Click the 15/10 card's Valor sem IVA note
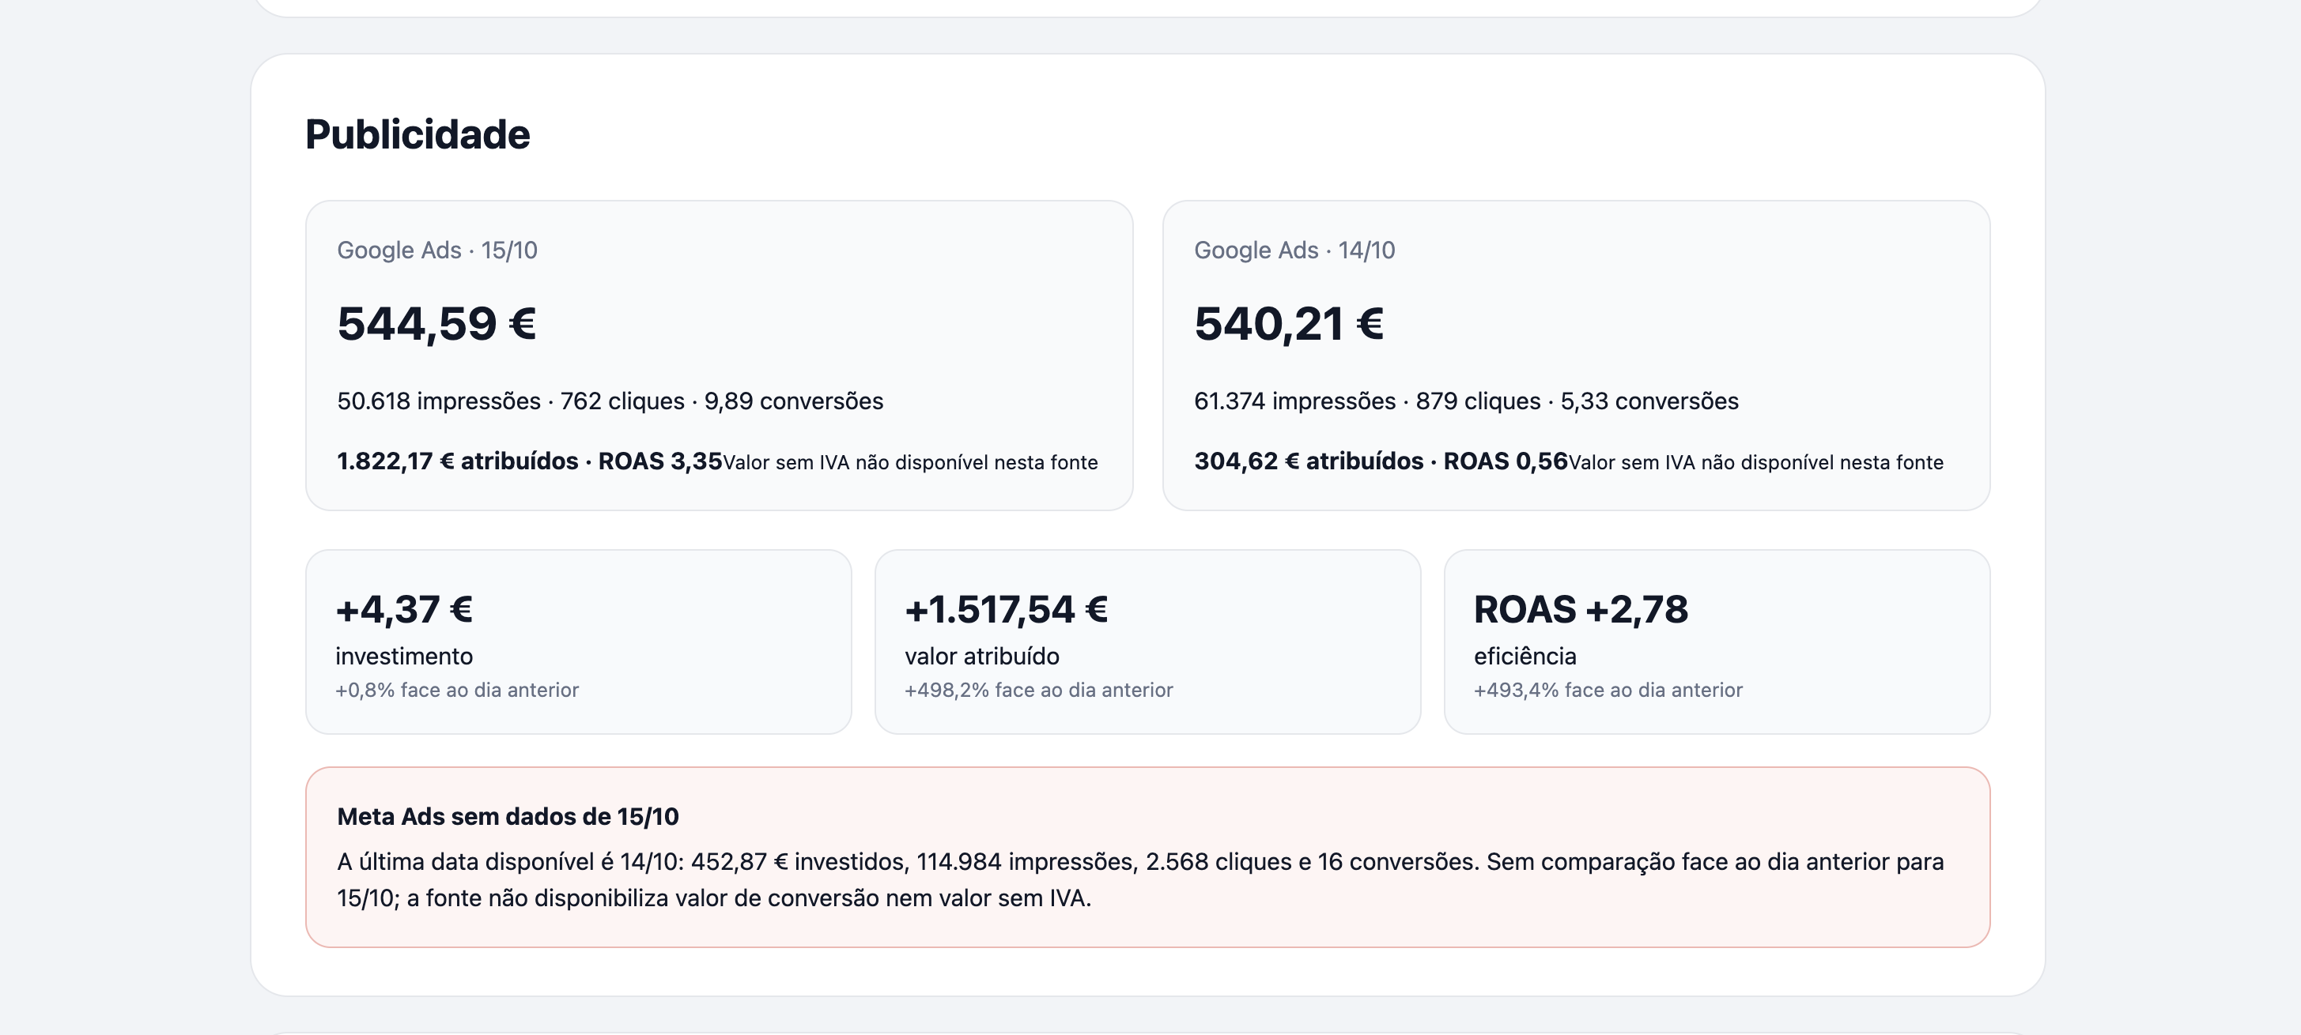Image resolution: width=2301 pixels, height=1035 pixels. [910, 462]
